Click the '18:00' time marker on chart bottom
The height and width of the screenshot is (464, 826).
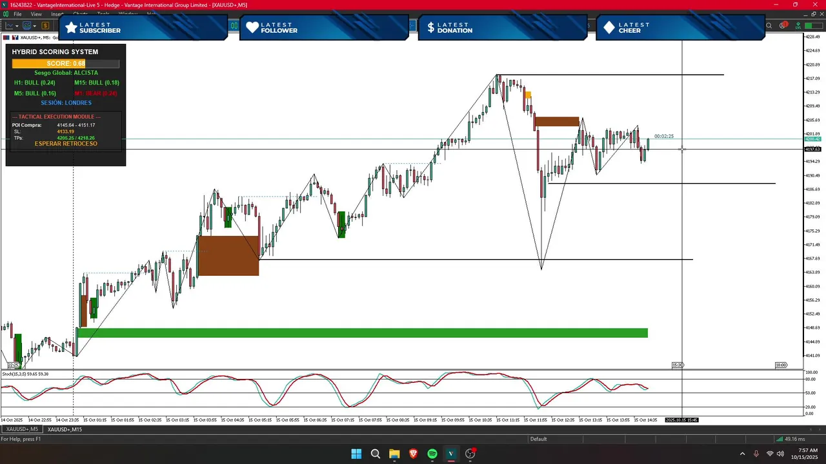tap(781, 365)
